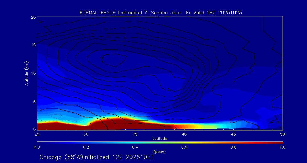Click the 'Altitude (km)' y-axis label
Screen dimensions: 307x163
(x=26, y=73)
